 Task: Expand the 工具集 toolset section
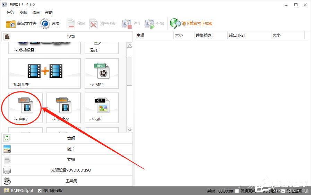click(67, 181)
